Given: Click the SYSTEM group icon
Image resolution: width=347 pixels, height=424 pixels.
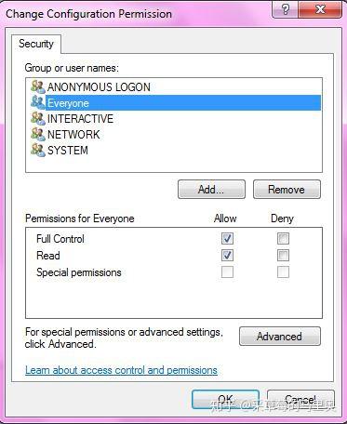Looking at the screenshot, I should [38, 150].
